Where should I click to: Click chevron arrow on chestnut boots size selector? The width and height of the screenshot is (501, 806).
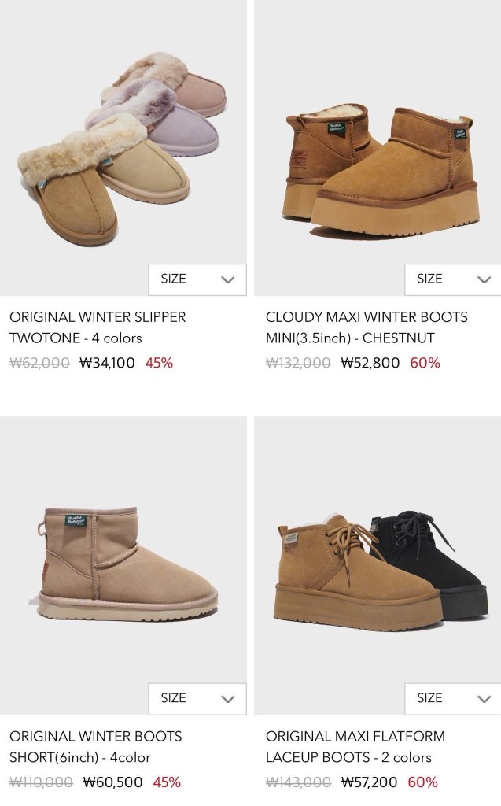[484, 279]
